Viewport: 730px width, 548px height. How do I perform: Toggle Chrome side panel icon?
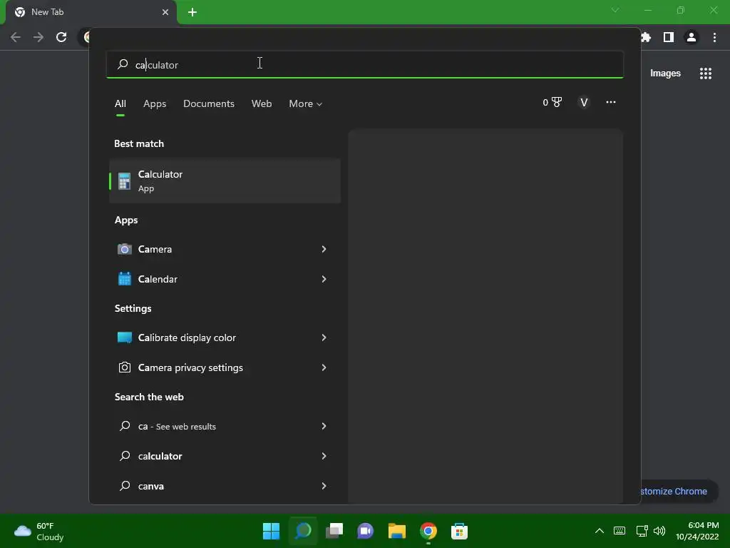click(x=669, y=37)
